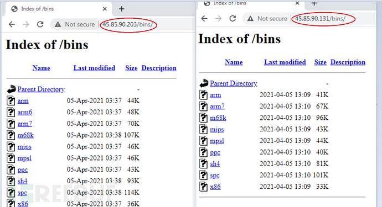This screenshot has height=207, width=382.
Task: Click the parent directory back-arrow icon in left window
Action: (x=11, y=89)
